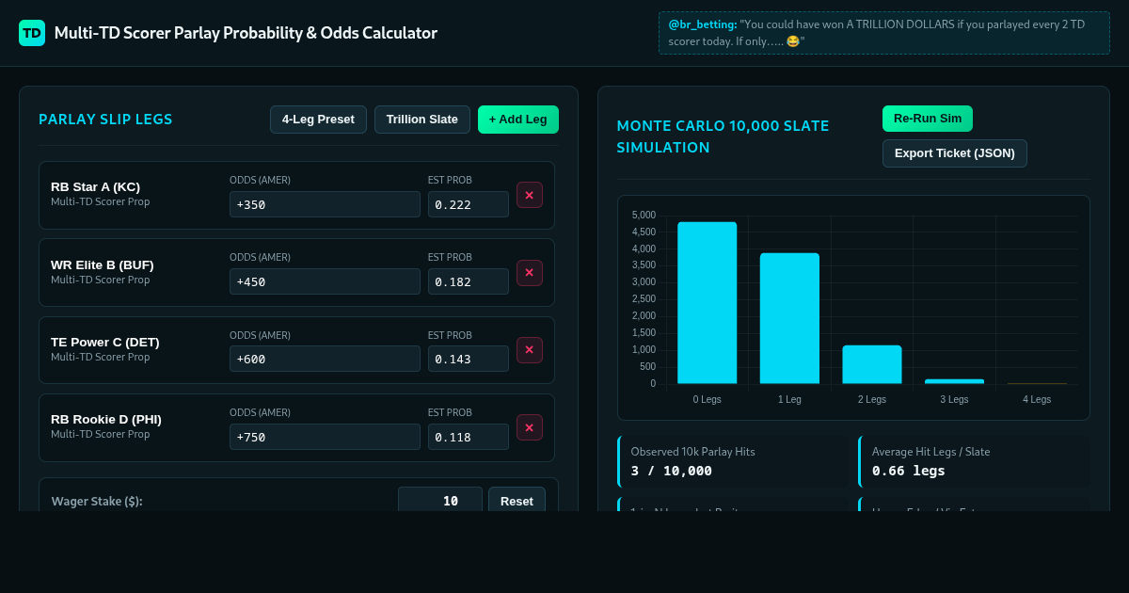1129x593 pixels.
Task: Edit est prob field showing 0.118
Action: pyautogui.click(x=469, y=437)
